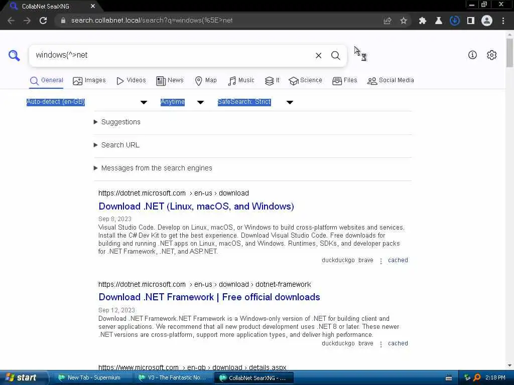Image resolution: width=514 pixels, height=385 pixels.
Task: Open cached link for .NET Framework result
Action: (398, 343)
